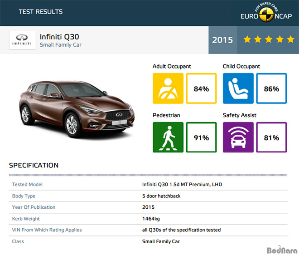Image resolution: width=299 pixels, height=255 pixels.
Task: Select 'Infiniti Q30 1.5d MT Premium, LHD' value
Action: point(182,185)
